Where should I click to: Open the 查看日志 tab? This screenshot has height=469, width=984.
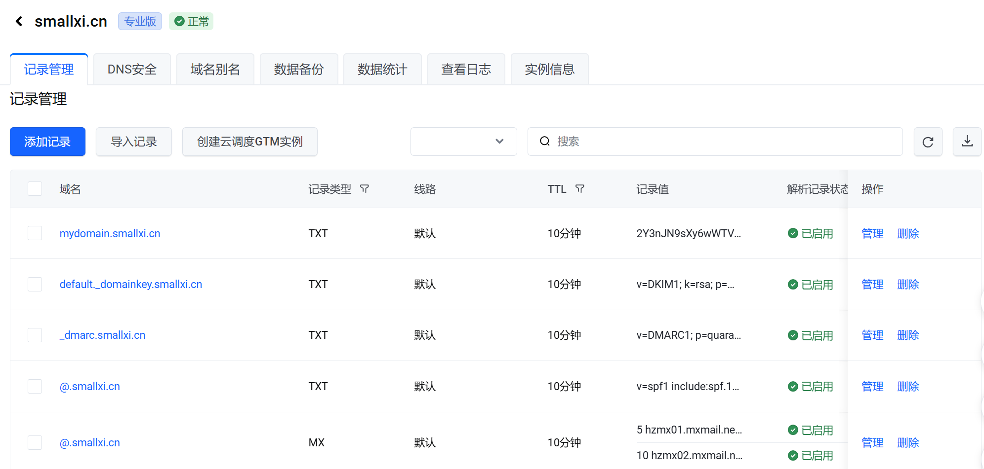[466, 69]
